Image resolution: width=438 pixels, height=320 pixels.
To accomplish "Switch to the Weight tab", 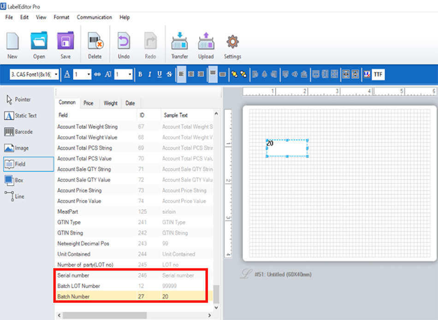I will [110, 103].
